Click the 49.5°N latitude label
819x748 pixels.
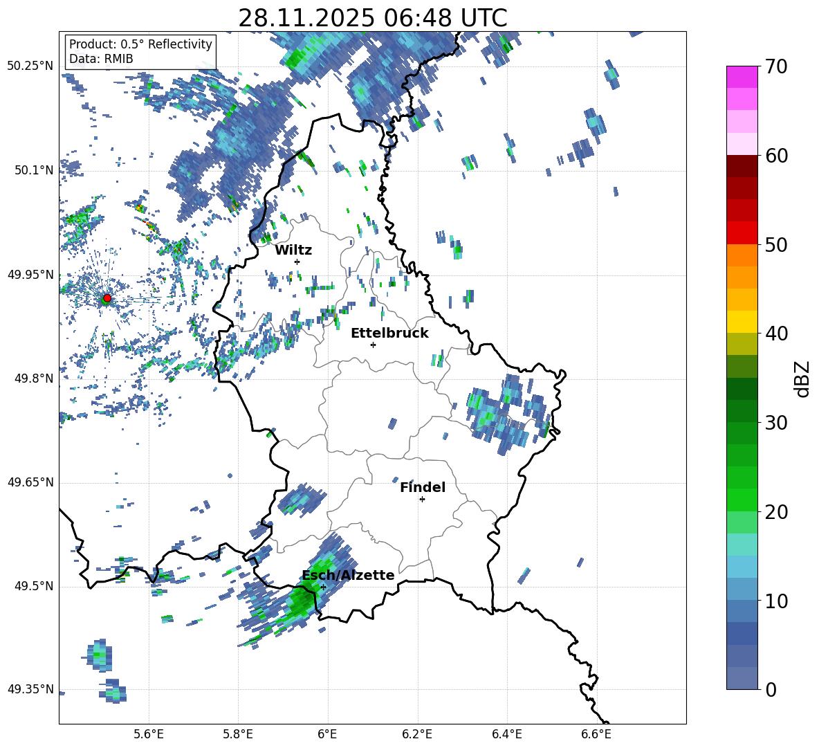33,586
